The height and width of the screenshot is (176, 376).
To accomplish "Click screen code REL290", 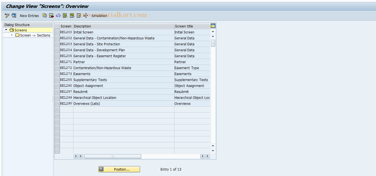I will click(x=66, y=86).
